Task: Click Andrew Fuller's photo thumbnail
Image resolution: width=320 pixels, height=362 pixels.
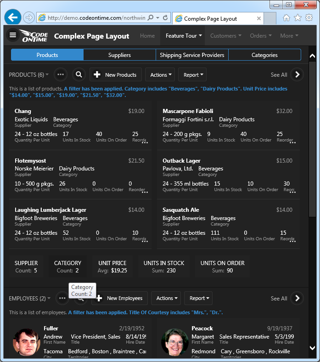Action: point(27,342)
